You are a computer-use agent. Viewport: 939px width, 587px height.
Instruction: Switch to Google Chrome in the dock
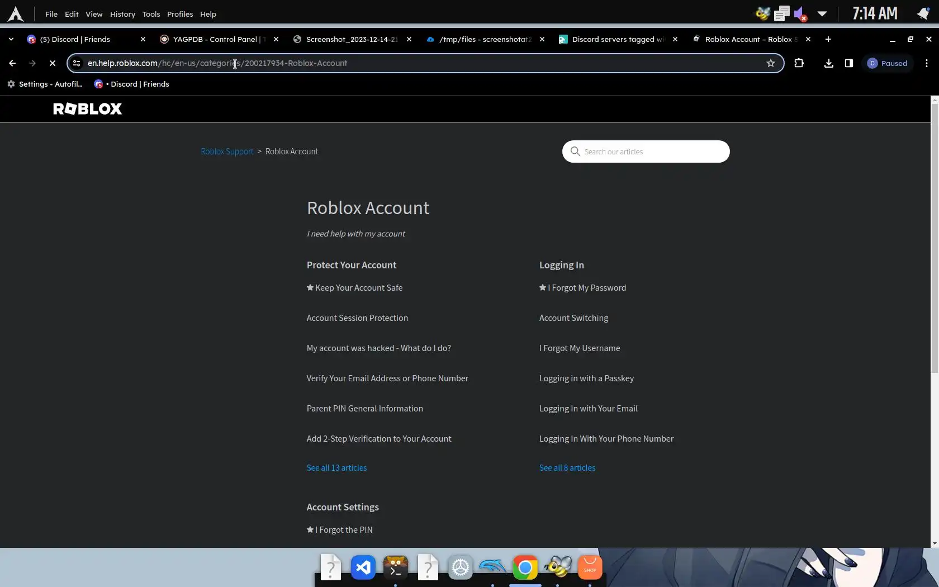(525, 567)
